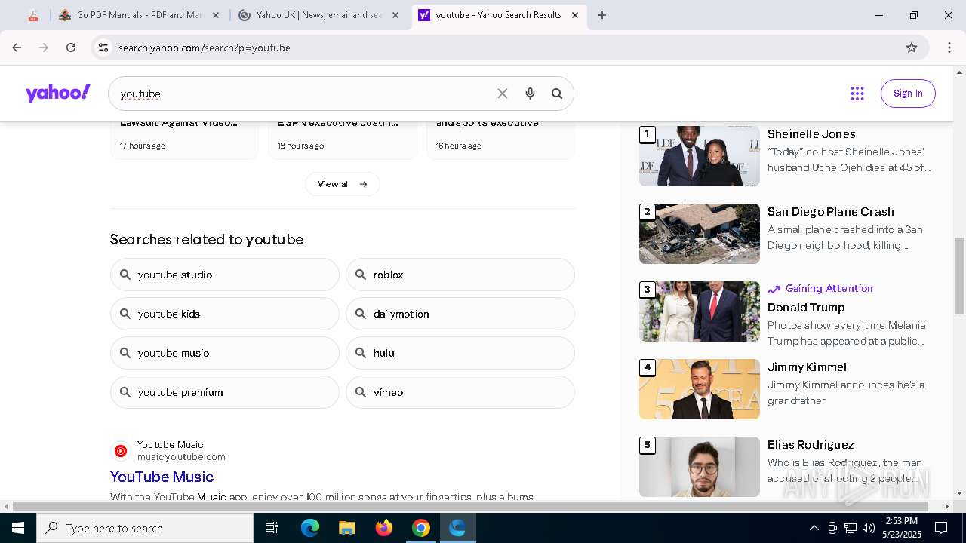Viewport: 966px width, 543px height.
Task: Click the 17 hours ago news card
Action: coord(184,140)
